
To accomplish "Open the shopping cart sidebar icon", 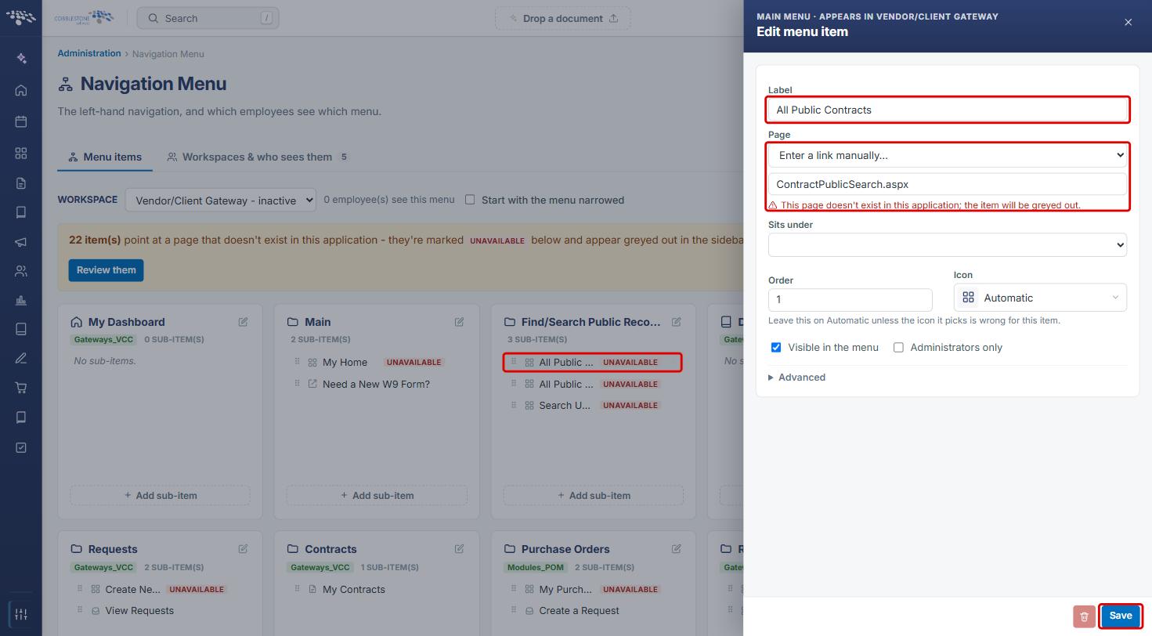I will click(x=21, y=388).
